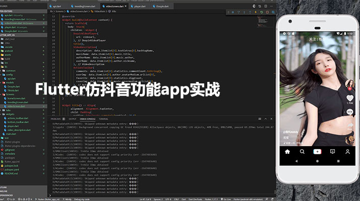This screenshot has width=360, height=201.
Task: Click the Go Live status bar button
Action: (x=226, y=199)
